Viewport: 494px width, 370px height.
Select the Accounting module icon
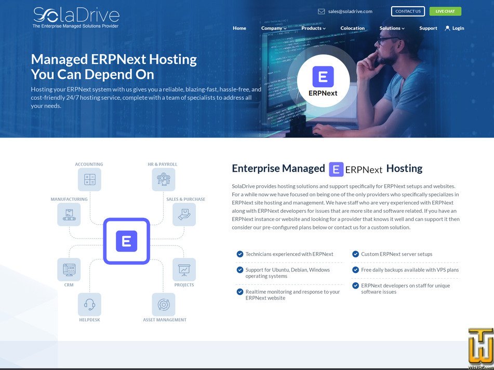89,180
